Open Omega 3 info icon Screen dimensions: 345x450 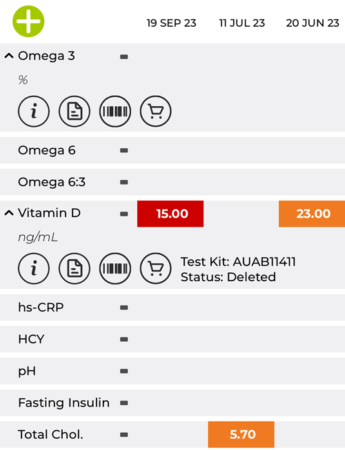click(34, 112)
